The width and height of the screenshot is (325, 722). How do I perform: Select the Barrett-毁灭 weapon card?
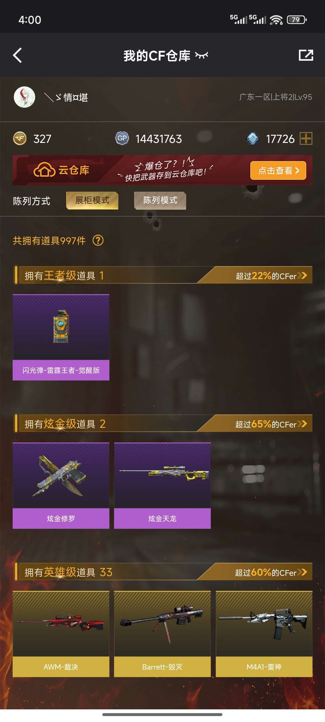click(x=162, y=634)
